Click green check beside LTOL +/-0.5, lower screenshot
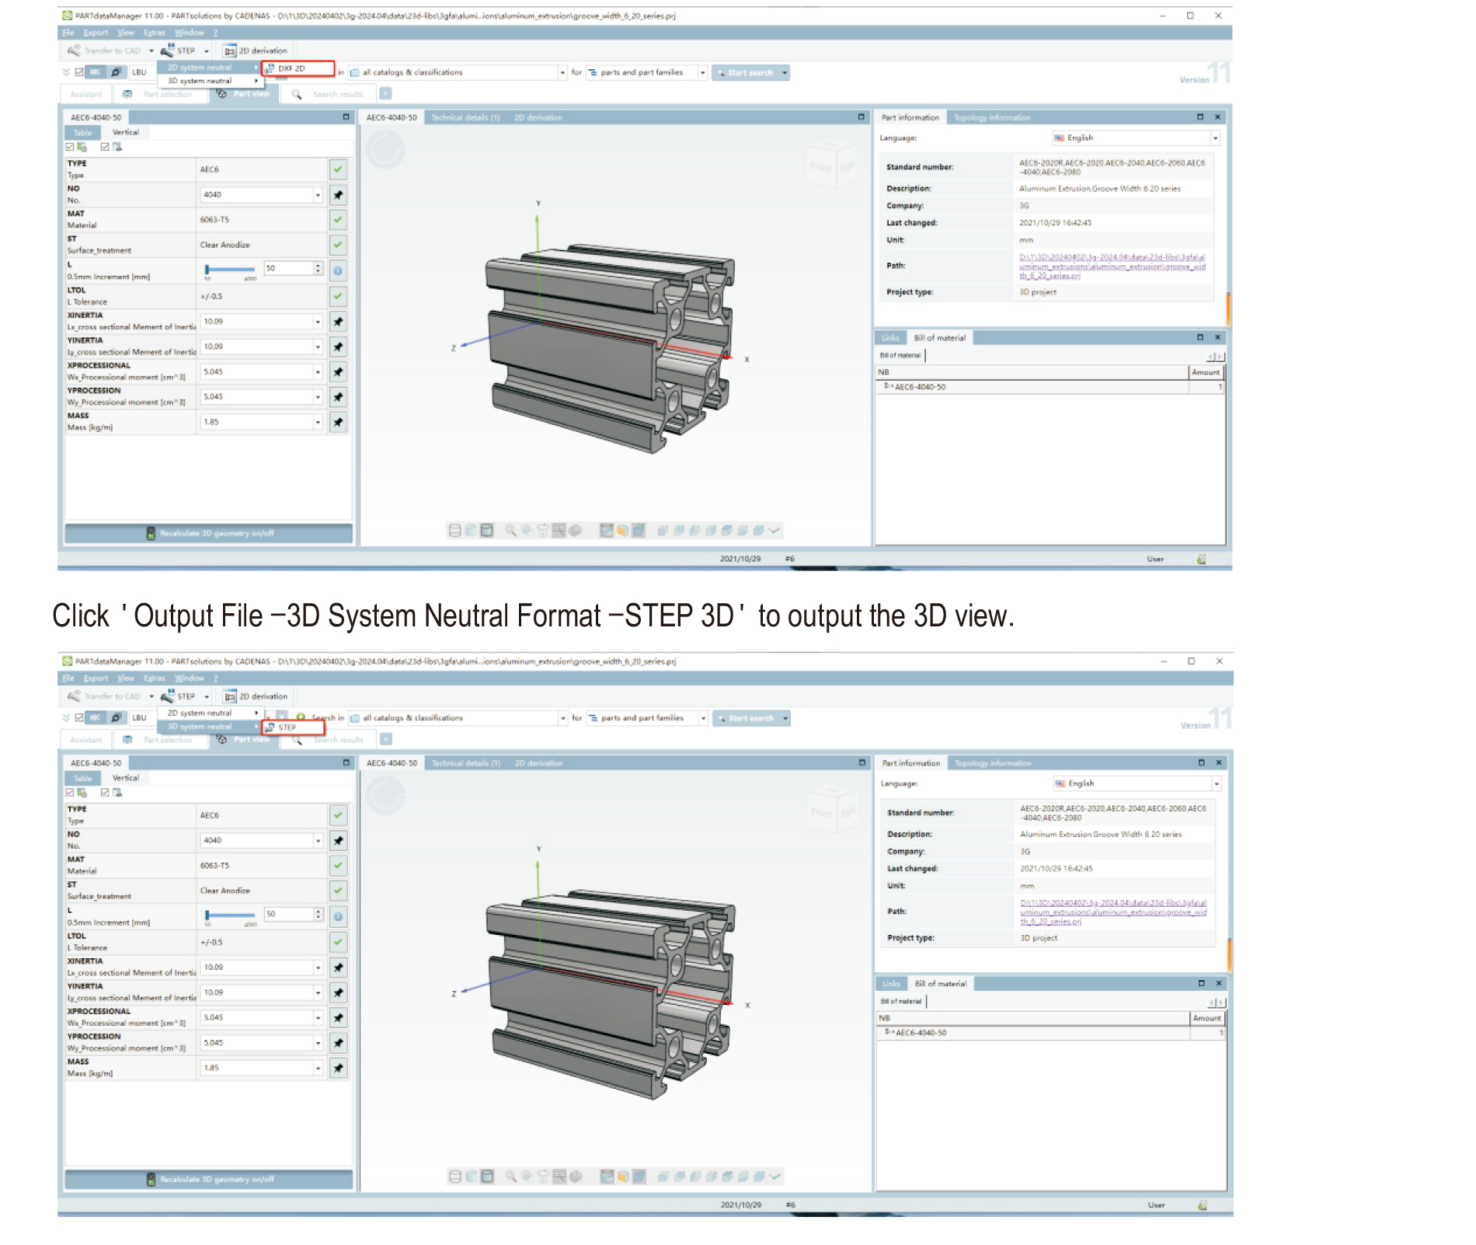The image size is (1476, 1245). [x=338, y=942]
